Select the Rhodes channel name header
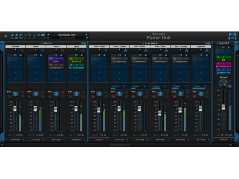 coord(16,47)
